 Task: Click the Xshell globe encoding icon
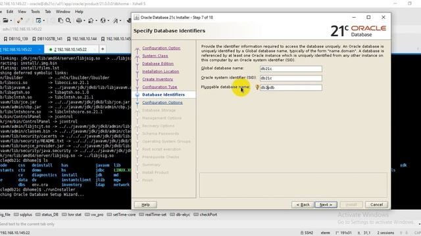(103, 20)
